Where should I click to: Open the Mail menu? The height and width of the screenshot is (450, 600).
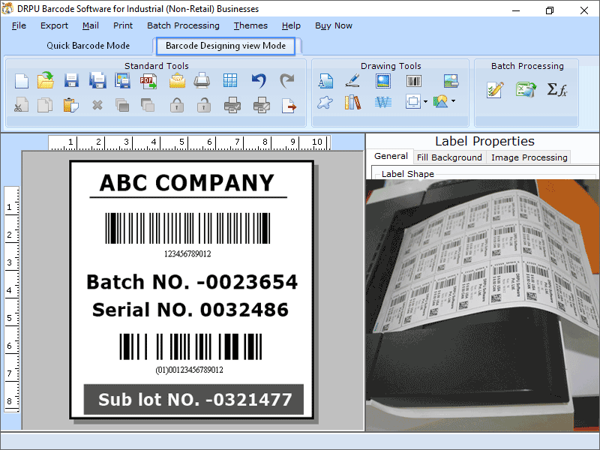91,25
